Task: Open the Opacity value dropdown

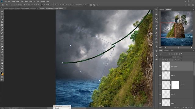Action: (181, 57)
